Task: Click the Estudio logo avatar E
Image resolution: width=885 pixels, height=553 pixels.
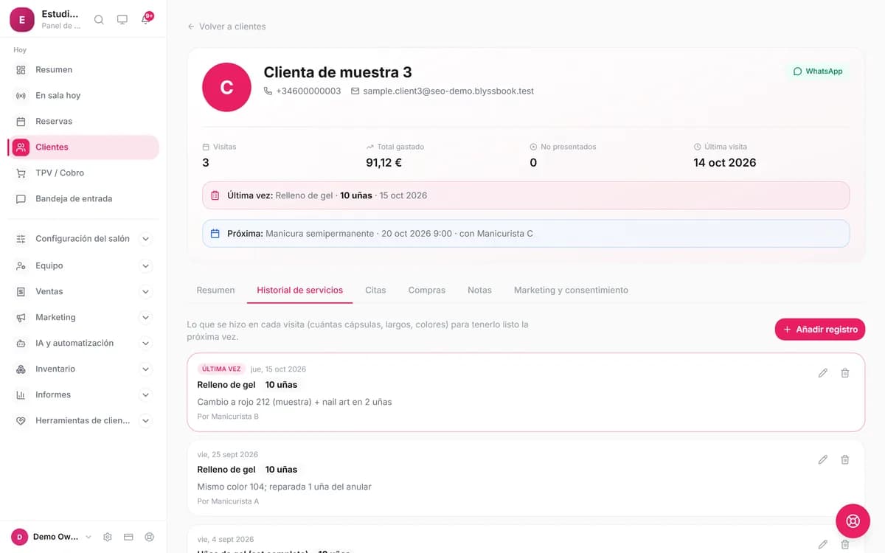Action: [21, 20]
